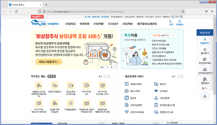Open the browser hamburger menu
The height and width of the screenshot is (125, 217).
coord(212,11)
